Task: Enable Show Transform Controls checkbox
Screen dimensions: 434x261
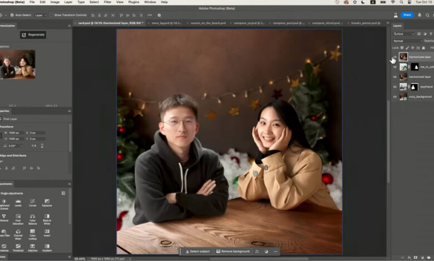Action: pyautogui.click(x=51, y=15)
